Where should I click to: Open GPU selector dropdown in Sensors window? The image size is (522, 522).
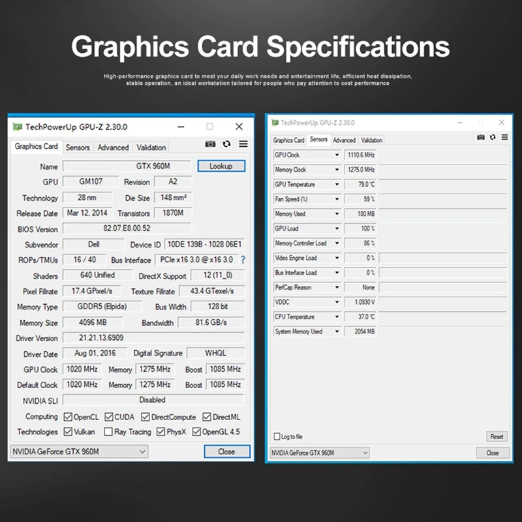coord(319,453)
